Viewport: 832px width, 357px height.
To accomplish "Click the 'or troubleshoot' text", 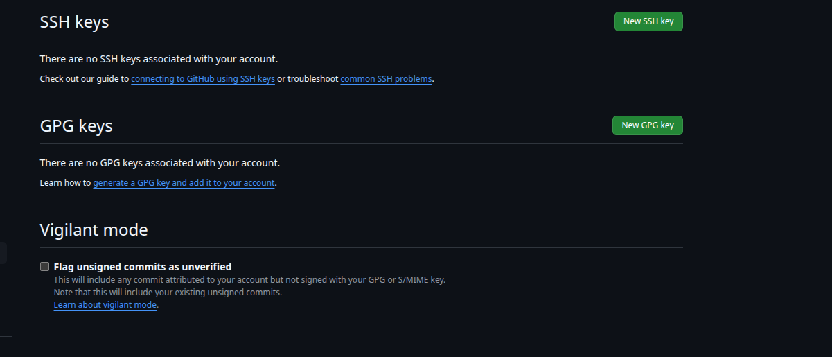I will pos(308,79).
